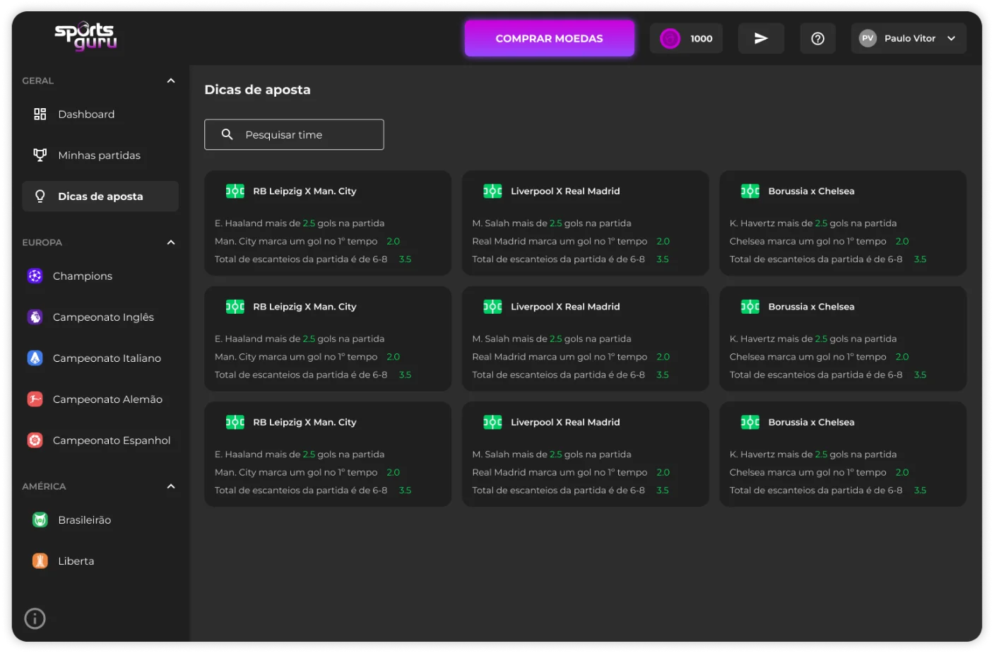Click M. Salah tip in first Liverpool card
The width and height of the screenshot is (994, 653).
click(552, 223)
